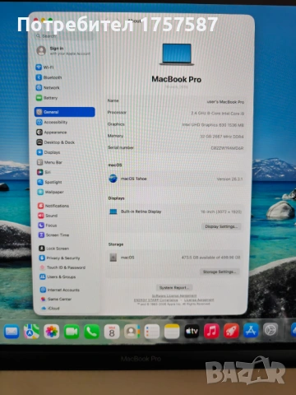Open Siri settings
The height and width of the screenshot is (395, 296).
(x=44, y=172)
